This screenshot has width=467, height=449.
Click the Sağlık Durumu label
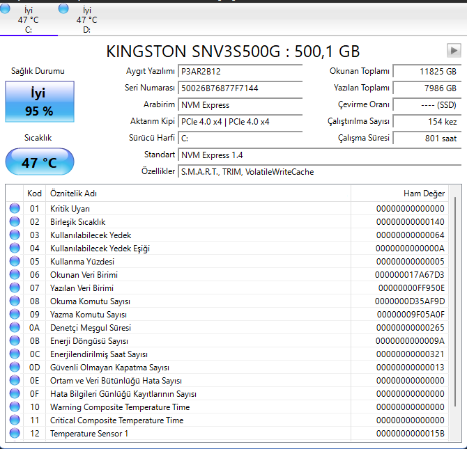(x=38, y=71)
